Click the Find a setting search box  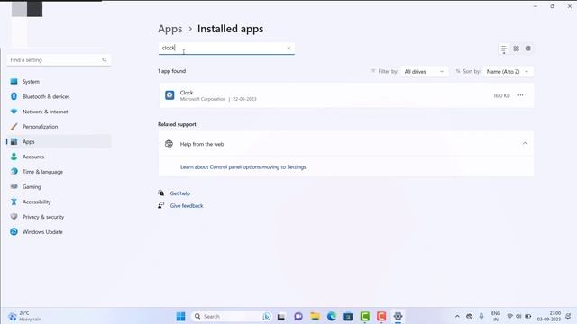(59, 60)
